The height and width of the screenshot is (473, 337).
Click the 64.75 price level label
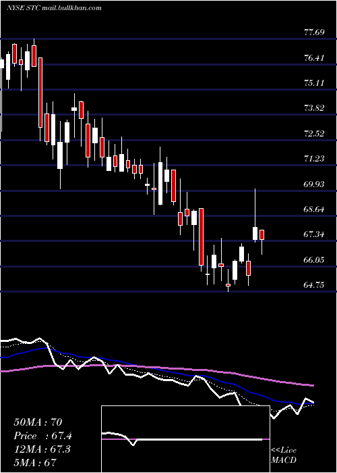(314, 284)
